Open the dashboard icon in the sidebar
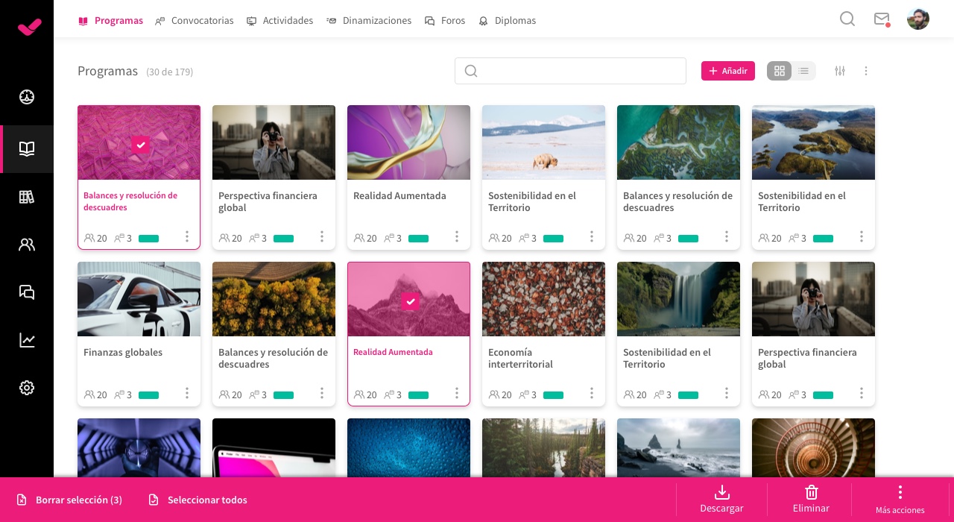 27,97
